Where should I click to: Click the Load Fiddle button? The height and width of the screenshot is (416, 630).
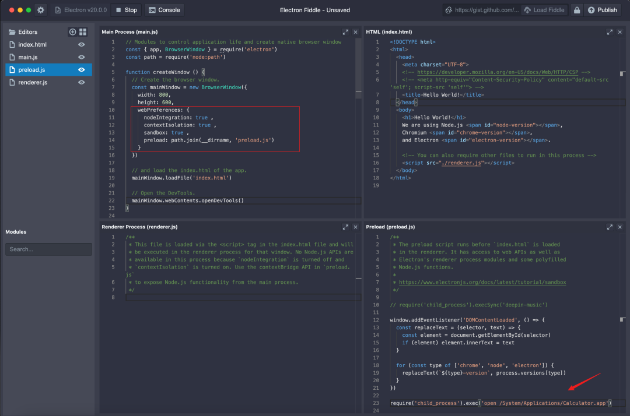pyautogui.click(x=544, y=10)
